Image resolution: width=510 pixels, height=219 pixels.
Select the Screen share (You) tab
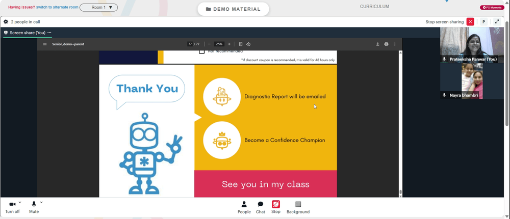28,33
